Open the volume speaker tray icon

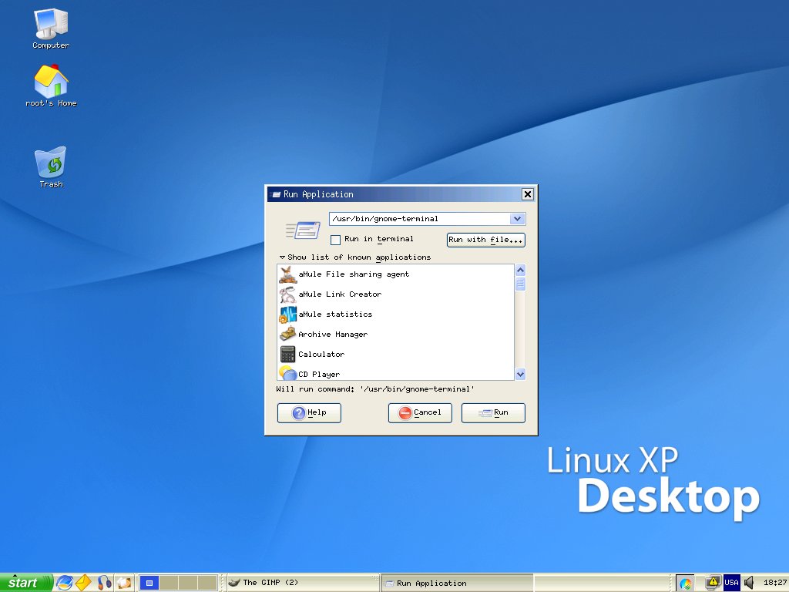749,583
